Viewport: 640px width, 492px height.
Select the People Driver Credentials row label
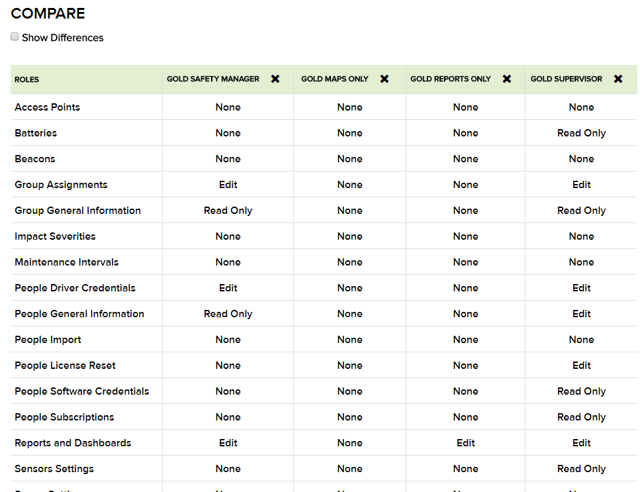pos(75,288)
